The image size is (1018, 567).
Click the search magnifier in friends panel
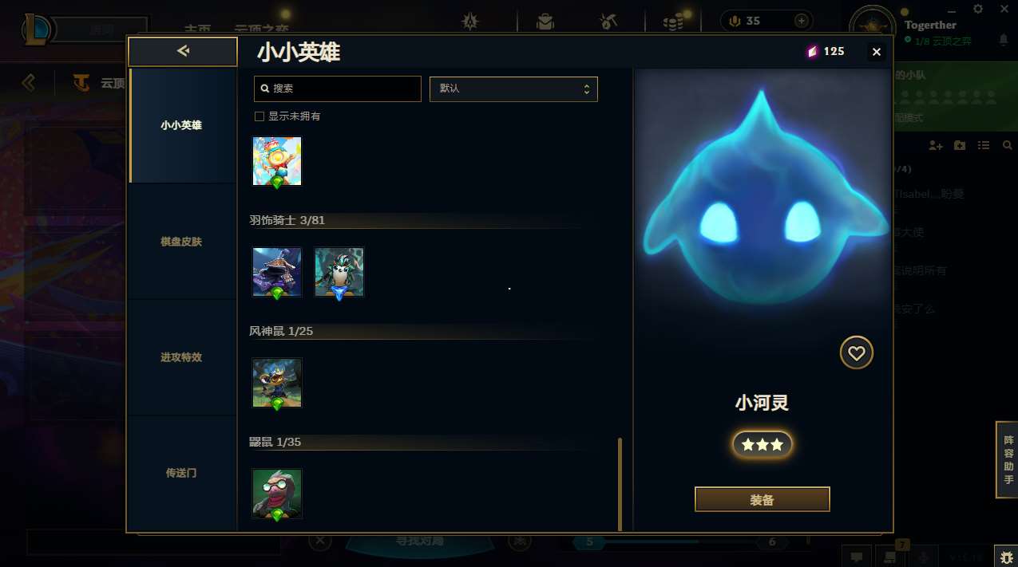pyautogui.click(x=1008, y=145)
